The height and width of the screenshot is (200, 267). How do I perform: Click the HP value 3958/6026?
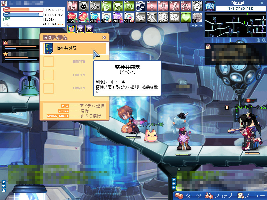(53, 10)
